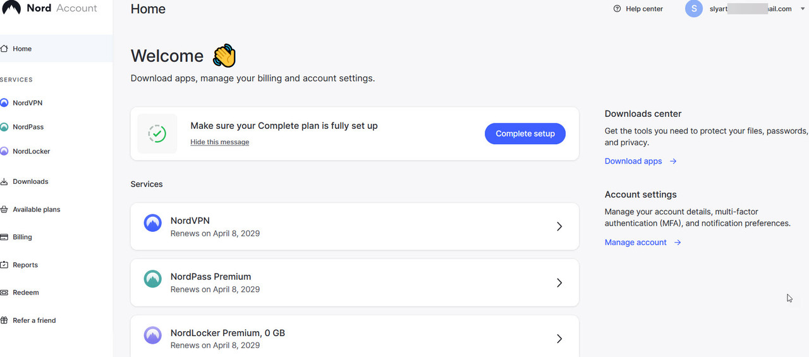
Task: Click the Available plans basket icon
Action: (4, 210)
